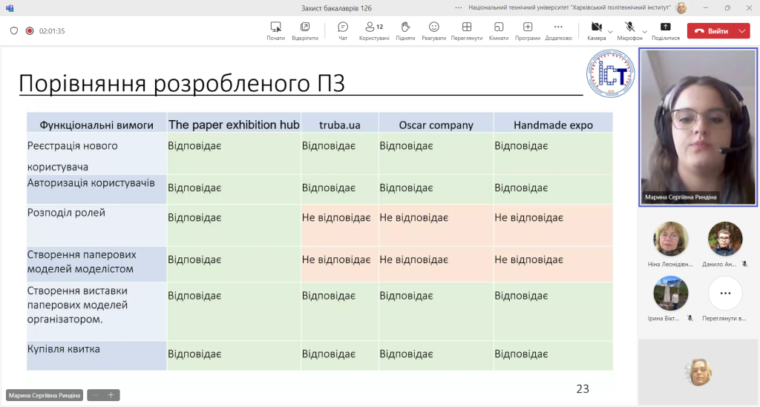Screen dimensions: 760x407
Task: Open dropdown arrow next to Вийти
Action: (x=742, y=31)
